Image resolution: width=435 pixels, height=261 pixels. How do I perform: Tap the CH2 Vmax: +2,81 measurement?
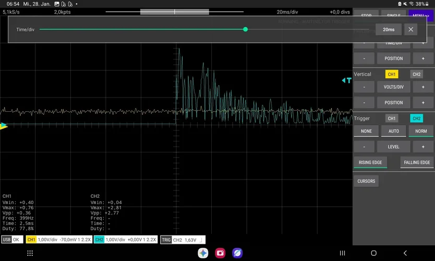[106, 208]
